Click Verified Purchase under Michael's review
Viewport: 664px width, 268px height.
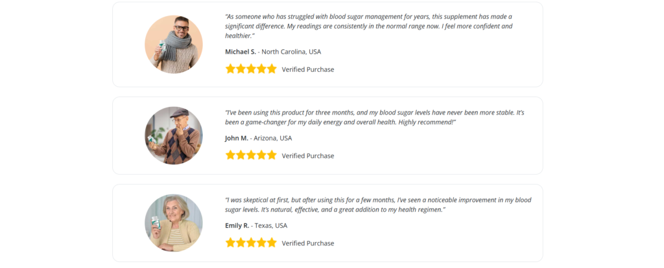coord(308,69)
